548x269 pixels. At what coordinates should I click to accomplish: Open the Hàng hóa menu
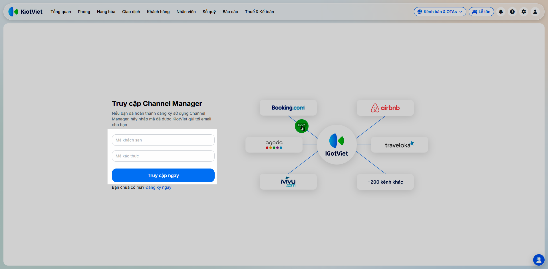point(106,12)
